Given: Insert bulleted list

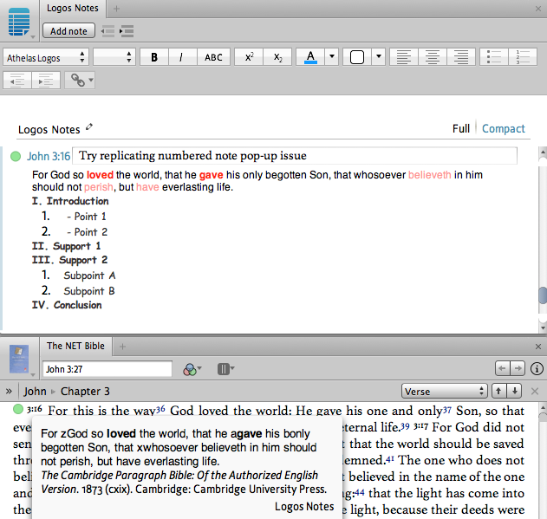Looking at the screenshot, I should (493, 57).
